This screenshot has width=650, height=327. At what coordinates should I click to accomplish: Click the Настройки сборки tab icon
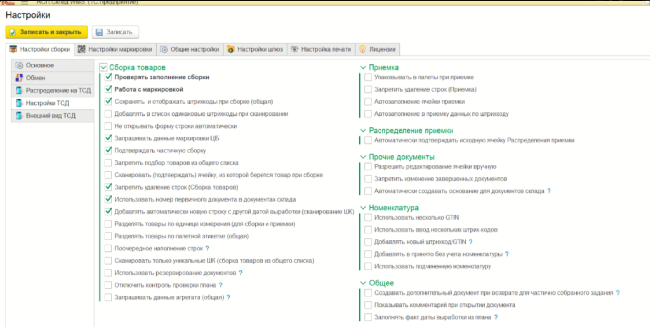(13, 49)
